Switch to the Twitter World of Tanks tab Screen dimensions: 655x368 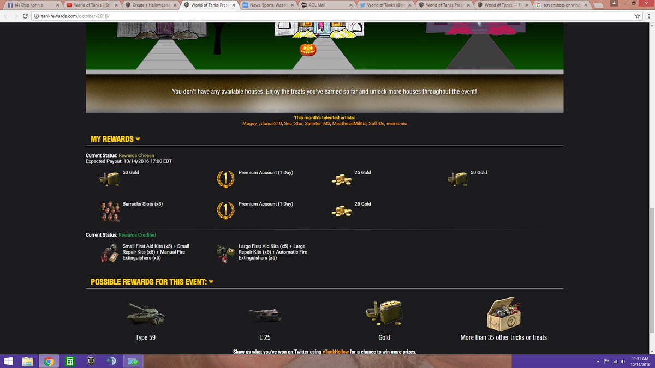(x=385, y=5)
